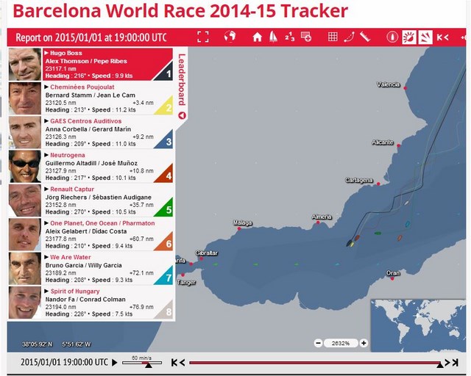Screen dimensions: 471x376
Task: Click the sailboat icon in toolbar
Action: tap(273, 37)
